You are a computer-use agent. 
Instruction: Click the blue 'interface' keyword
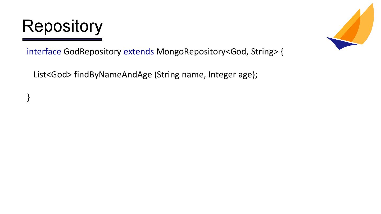44,52
